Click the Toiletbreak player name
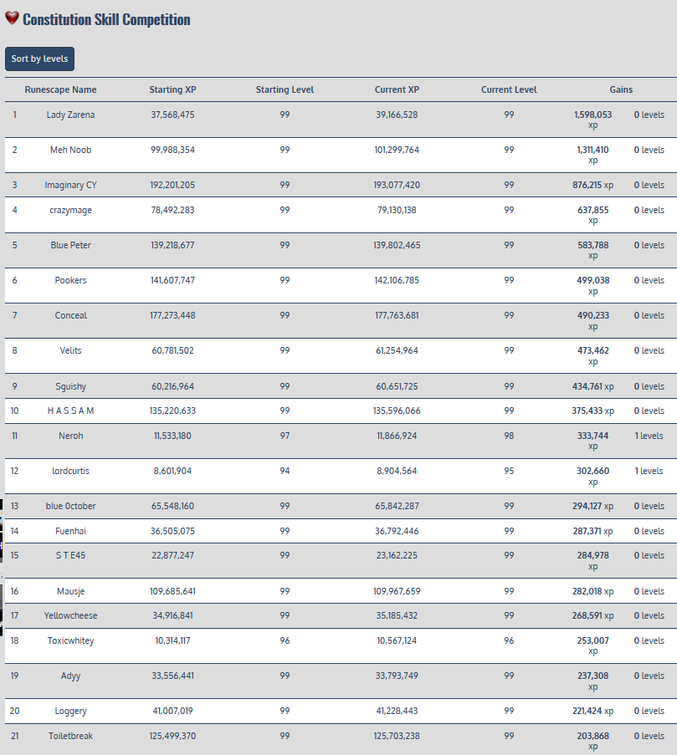This screenshot has width=677, height=755. pos(70,736)
